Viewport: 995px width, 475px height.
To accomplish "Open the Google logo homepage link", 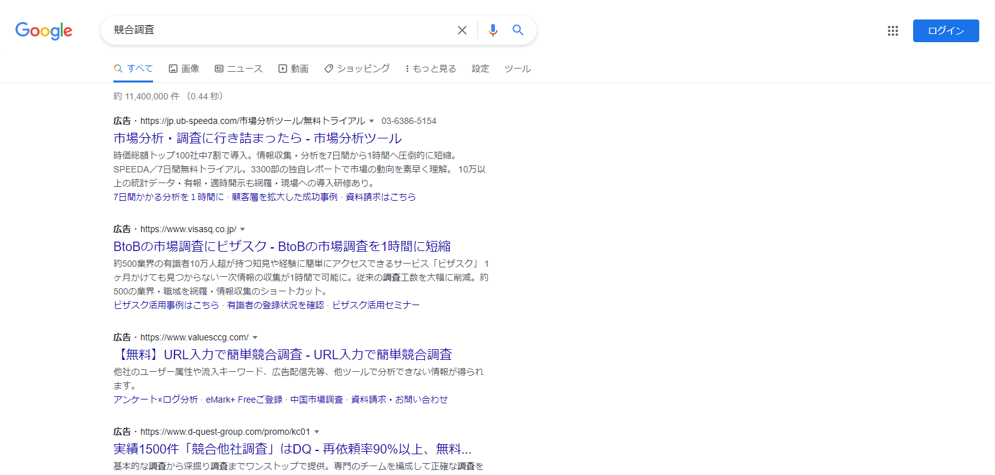I will (43, 30).
